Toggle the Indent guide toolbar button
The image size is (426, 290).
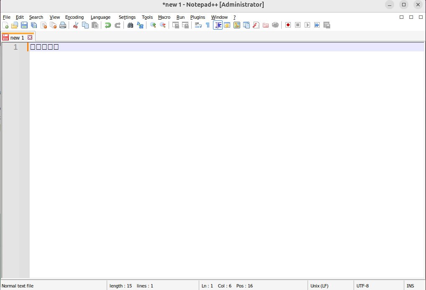click(218, 25)
